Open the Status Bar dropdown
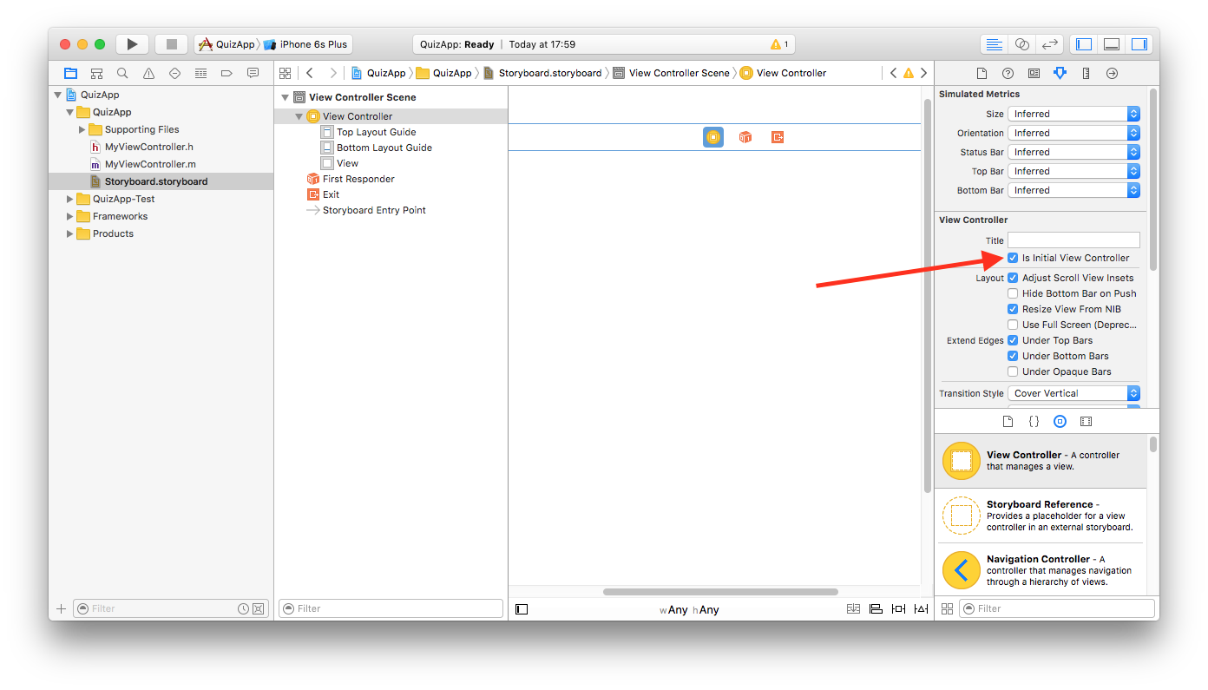Screen dimensions: 1208x690 (1073, 152)
